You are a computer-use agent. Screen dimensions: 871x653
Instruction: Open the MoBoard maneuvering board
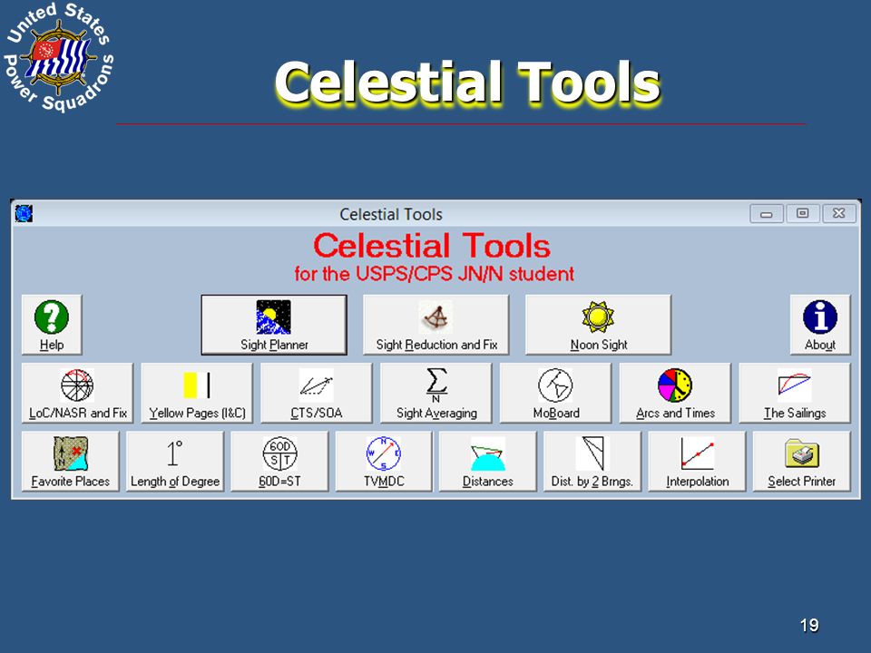click(555, 393)
